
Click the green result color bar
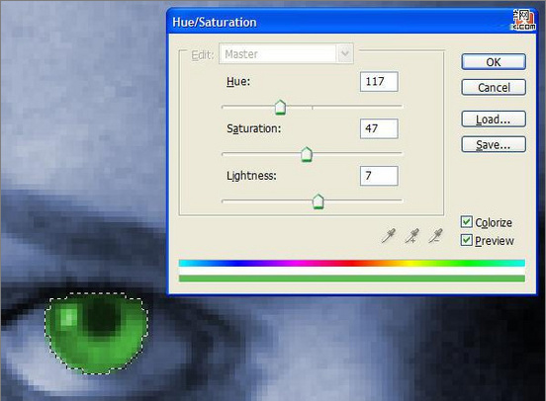click(352, 279)
